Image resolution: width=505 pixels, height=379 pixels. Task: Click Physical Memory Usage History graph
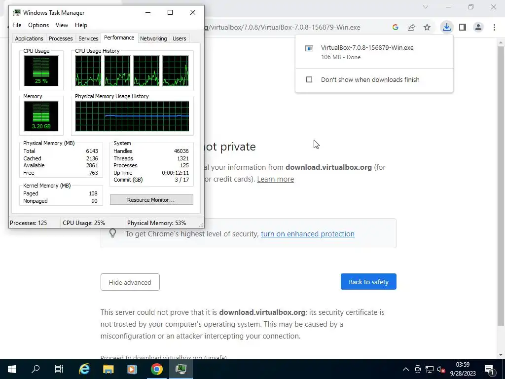click(x=132, y=116)
